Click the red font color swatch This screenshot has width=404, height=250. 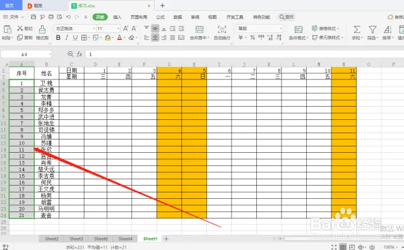coord(119,38)
